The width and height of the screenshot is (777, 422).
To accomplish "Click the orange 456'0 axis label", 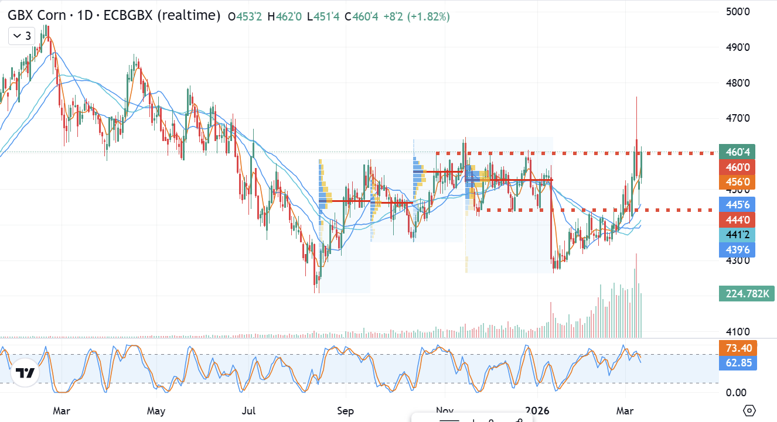I will click(738, 182).
